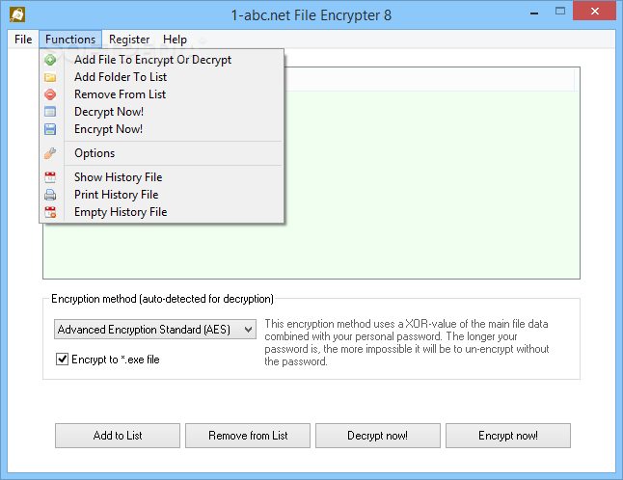Click the app padlock icon in title bar

pyautogui.click(x=17, y=15)
